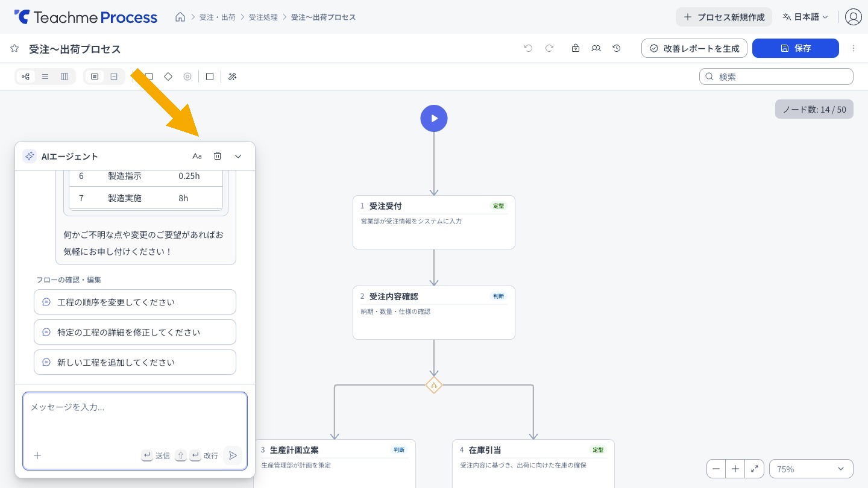Screen dimensions: 868x488
Task: Open the 75% zoom level dropdown
Action: coord(811,469)
